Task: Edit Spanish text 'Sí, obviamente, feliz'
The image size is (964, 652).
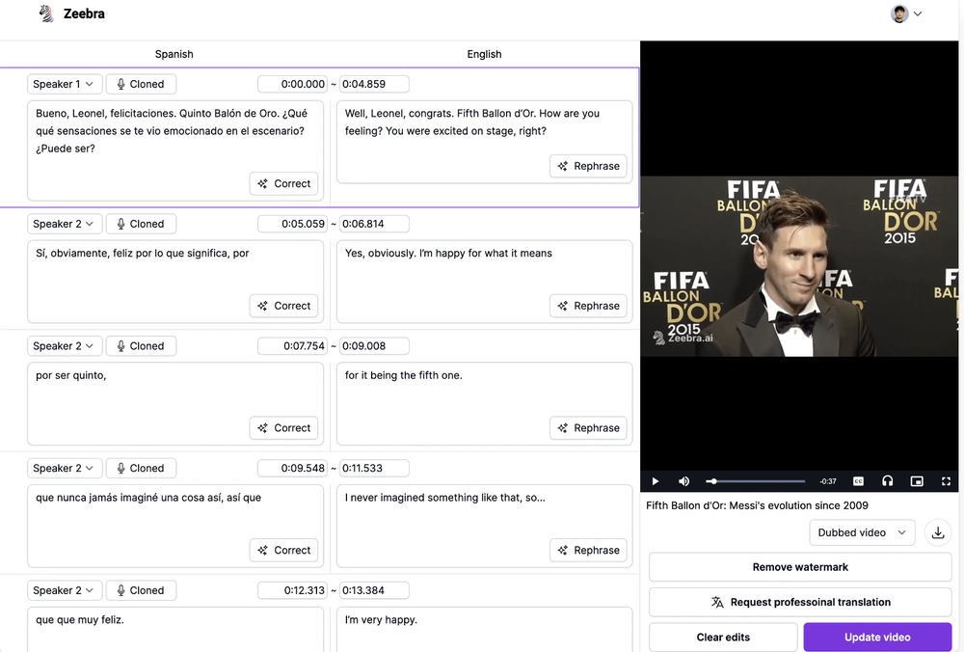Action: pyautogui.click(x=175, y=282)
